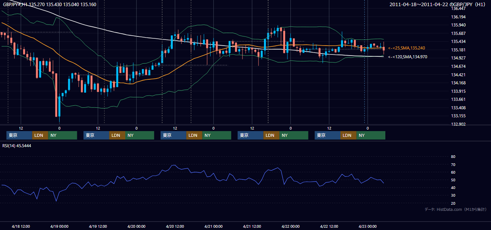The image size is (491, 230).
Task: Click the white 120 SMA 134.970 label
Action: (x=407, y=57)
